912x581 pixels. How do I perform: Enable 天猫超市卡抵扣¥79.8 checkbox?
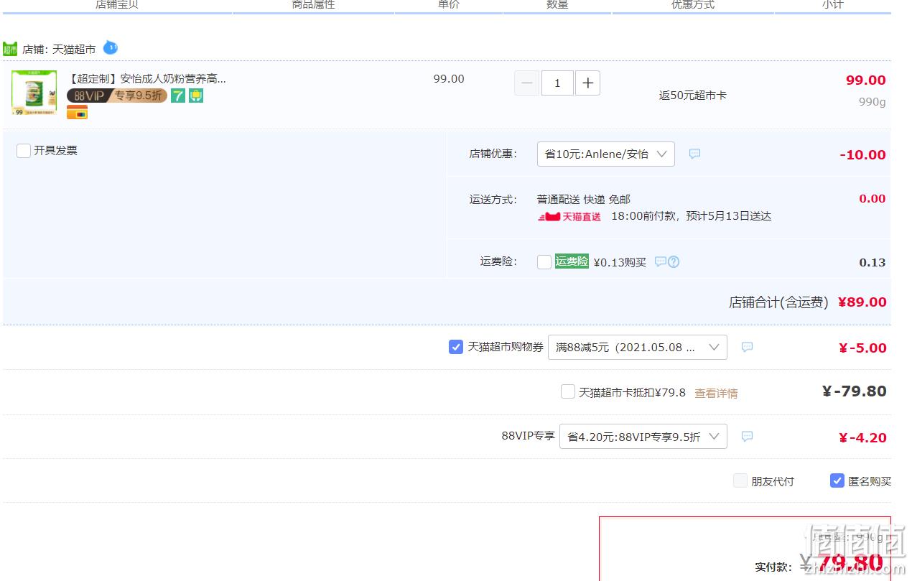(568, 391)
